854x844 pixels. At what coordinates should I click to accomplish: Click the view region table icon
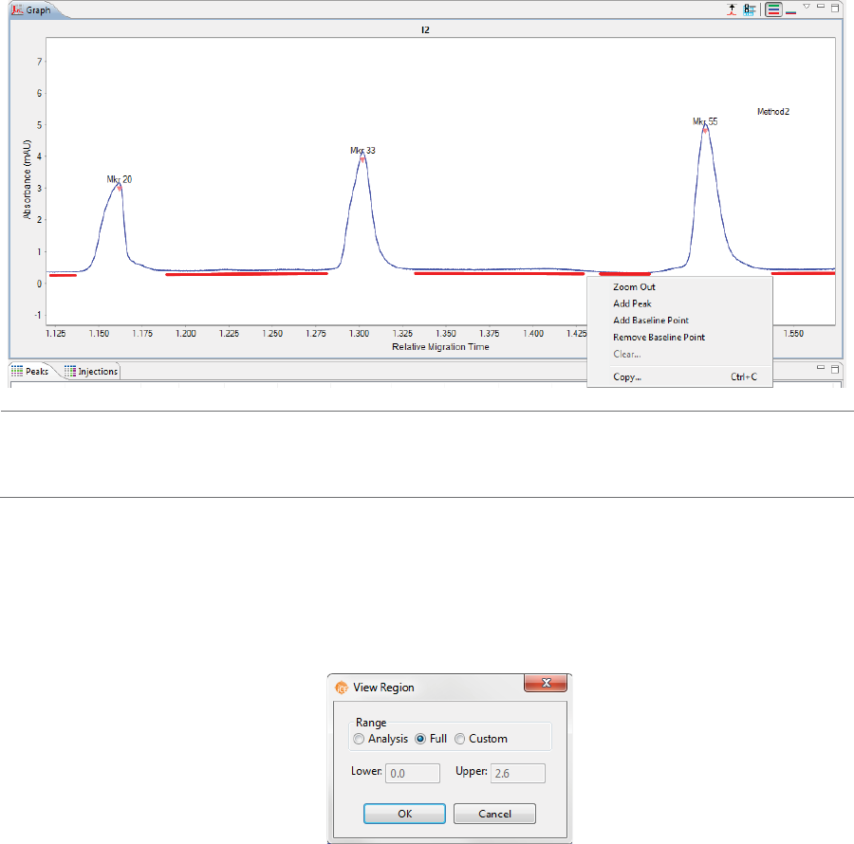pos(750,9)
